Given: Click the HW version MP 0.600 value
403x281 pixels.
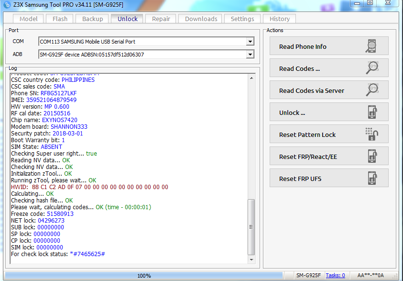Looking at the screenshot, I should [x=57, y=107].
